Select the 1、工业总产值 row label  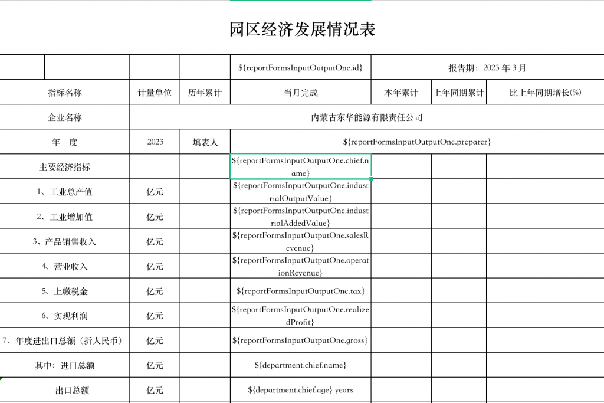click(x=64, y=191)
